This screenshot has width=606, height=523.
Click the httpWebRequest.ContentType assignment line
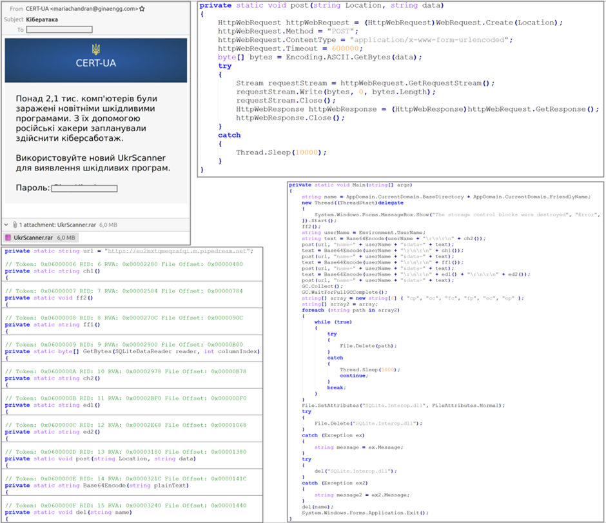click(366, 40)
